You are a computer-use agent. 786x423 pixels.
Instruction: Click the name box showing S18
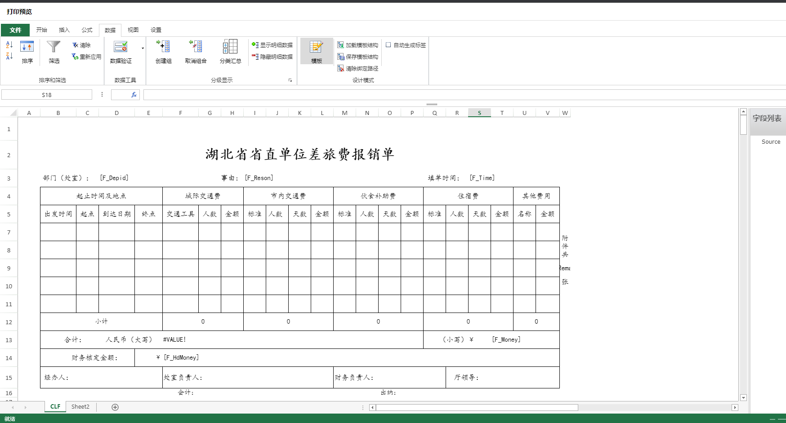click(x=47, y=95)
